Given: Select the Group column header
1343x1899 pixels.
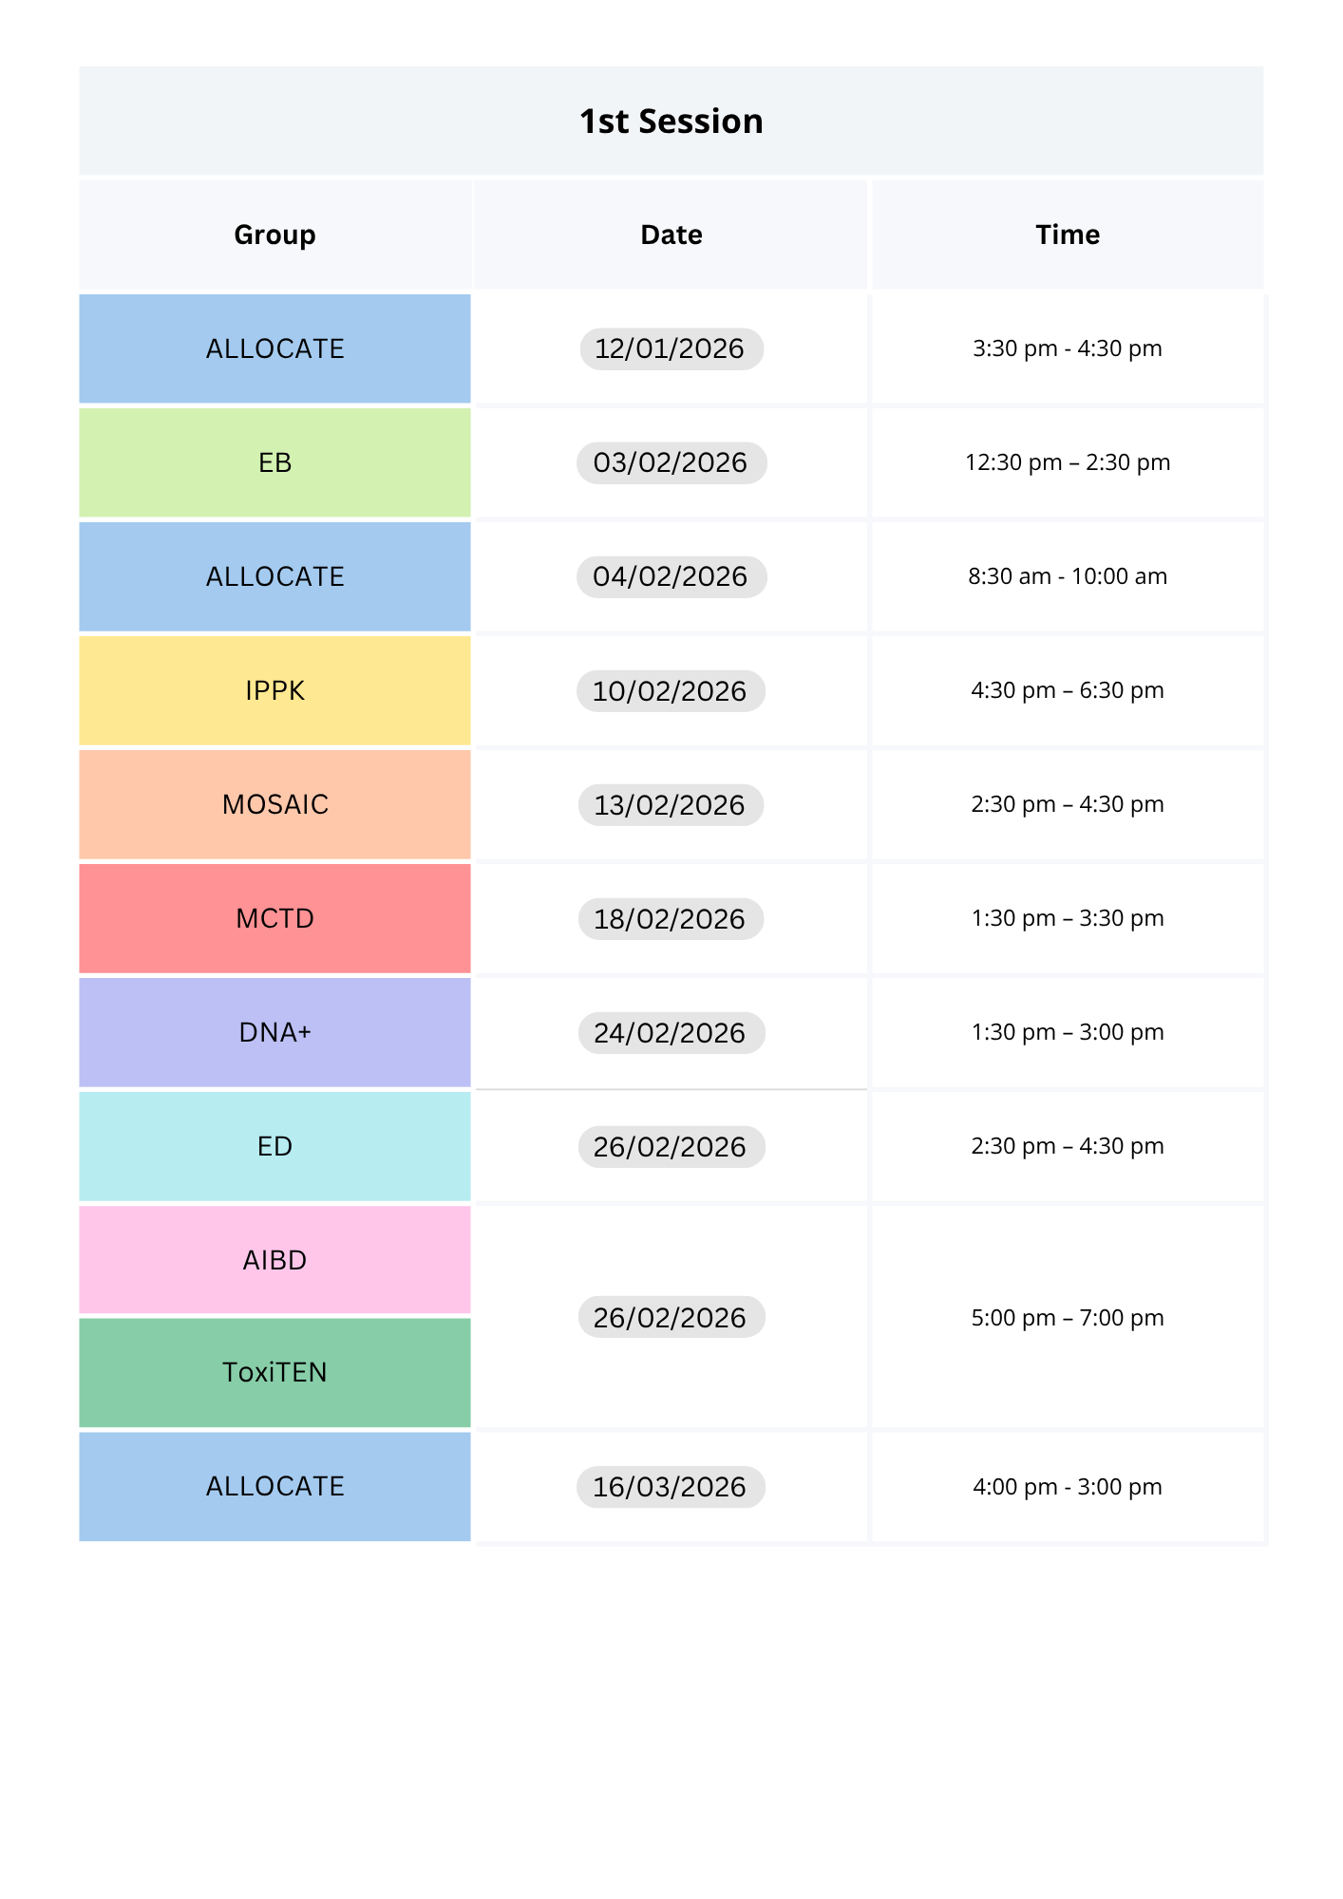Looking at the screenshot, I should tap(274, 235).
